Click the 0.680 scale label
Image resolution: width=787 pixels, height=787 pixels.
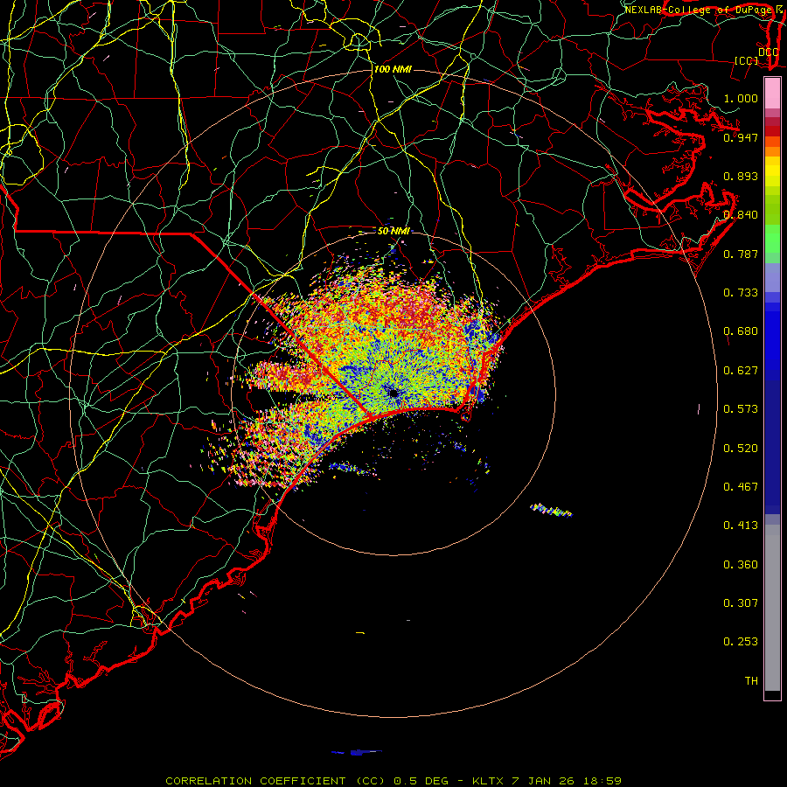point(741,331)
